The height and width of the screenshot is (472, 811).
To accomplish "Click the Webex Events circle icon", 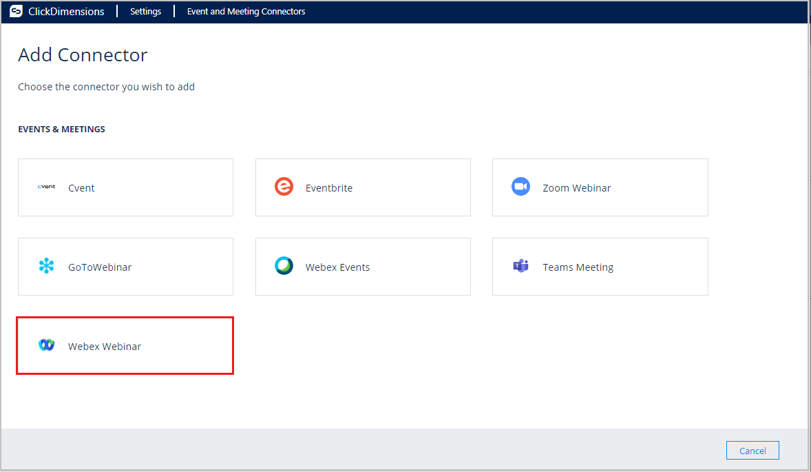I will (x=284, y=266).
